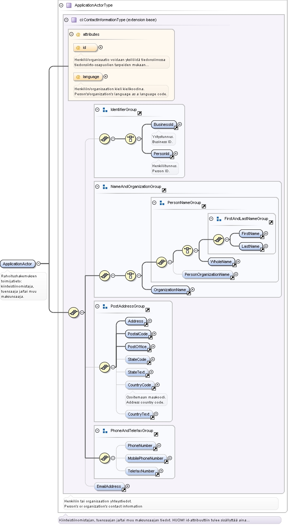
Task: Click the ApplicationActor element
Action: point(18,264)
